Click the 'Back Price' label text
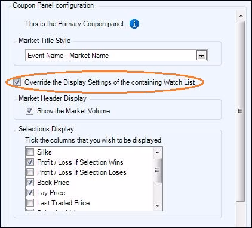This screenshot has height=228, width=252. [x=53, y=183]
